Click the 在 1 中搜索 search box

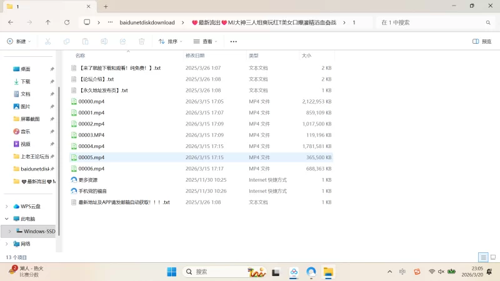(x=431, y=22)
